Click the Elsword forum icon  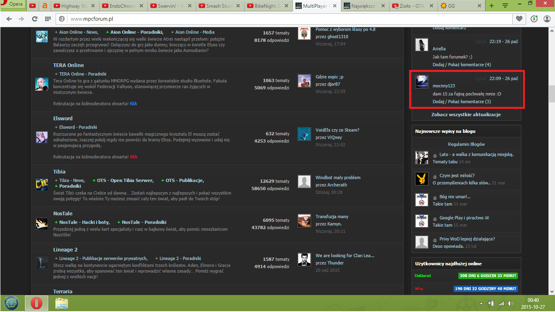coord(42,136)
